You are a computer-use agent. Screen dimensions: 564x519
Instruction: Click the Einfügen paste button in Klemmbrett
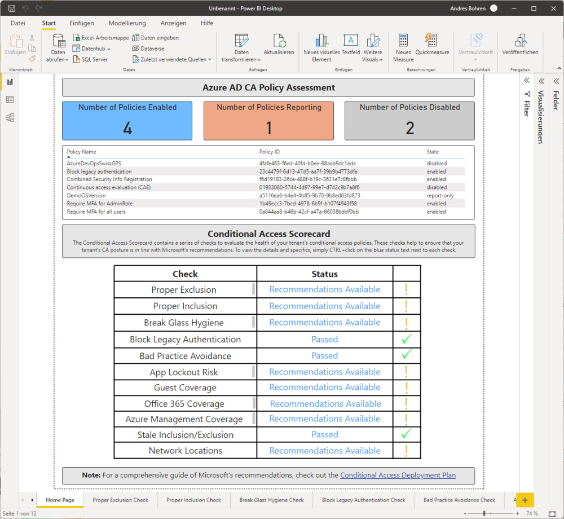coord(15,45)
